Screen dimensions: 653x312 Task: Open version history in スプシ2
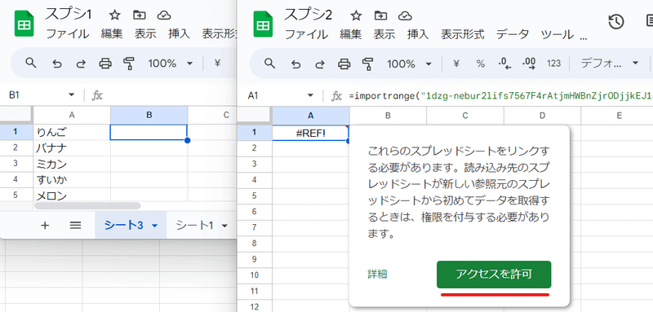pos(616,22)
